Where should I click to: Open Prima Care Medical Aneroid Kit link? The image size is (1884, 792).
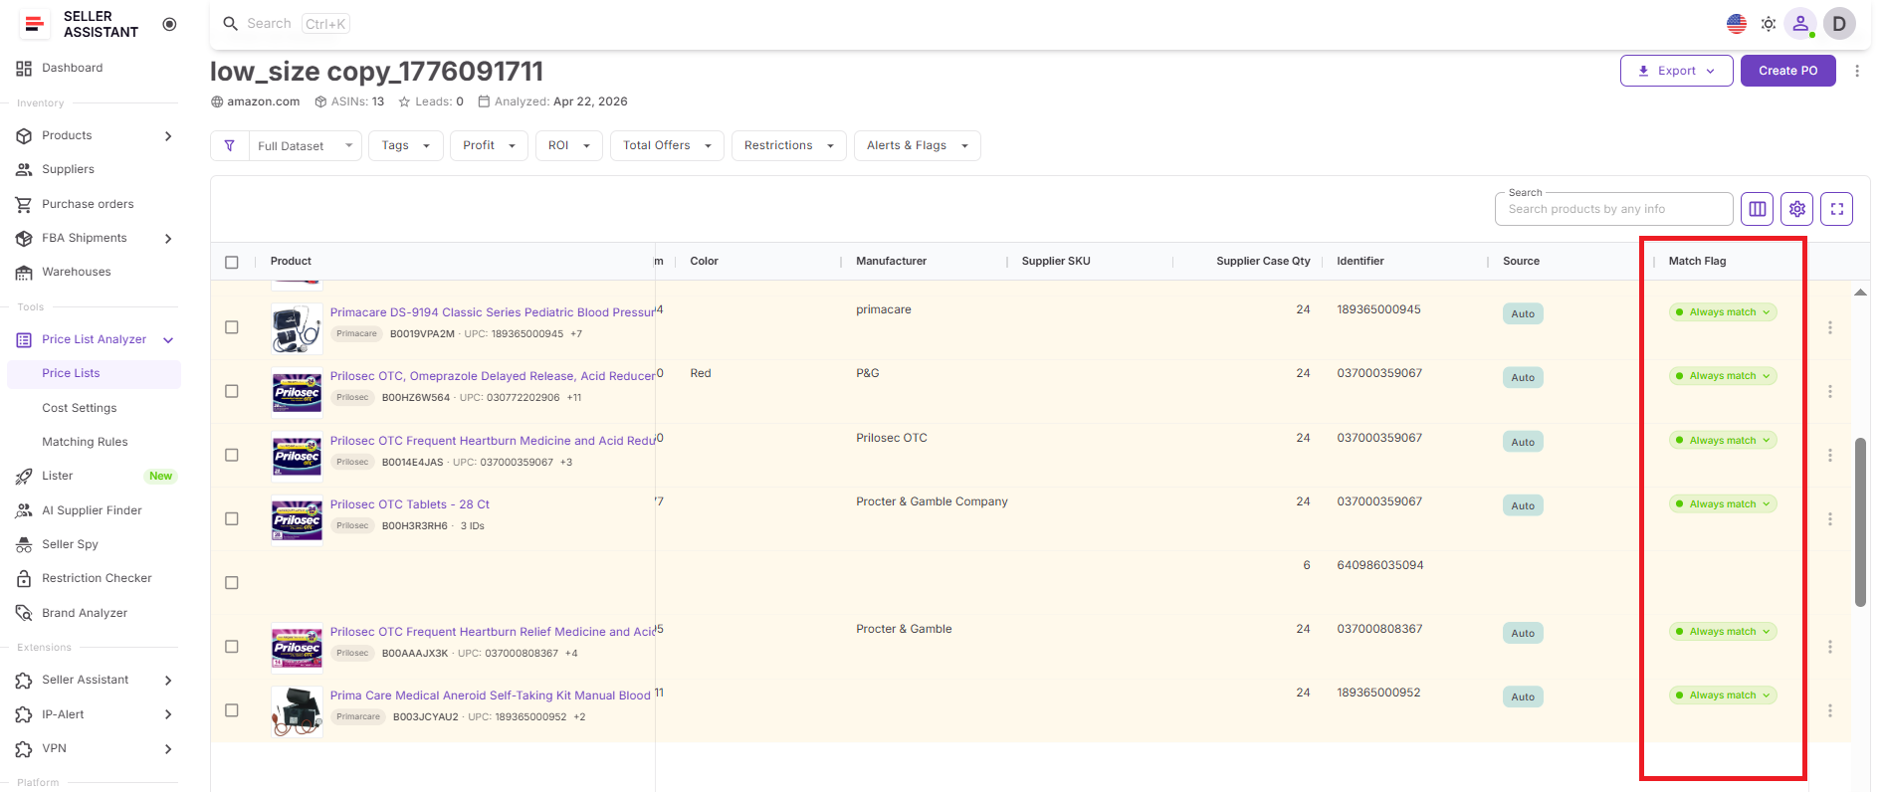click(x=491, y=695)
